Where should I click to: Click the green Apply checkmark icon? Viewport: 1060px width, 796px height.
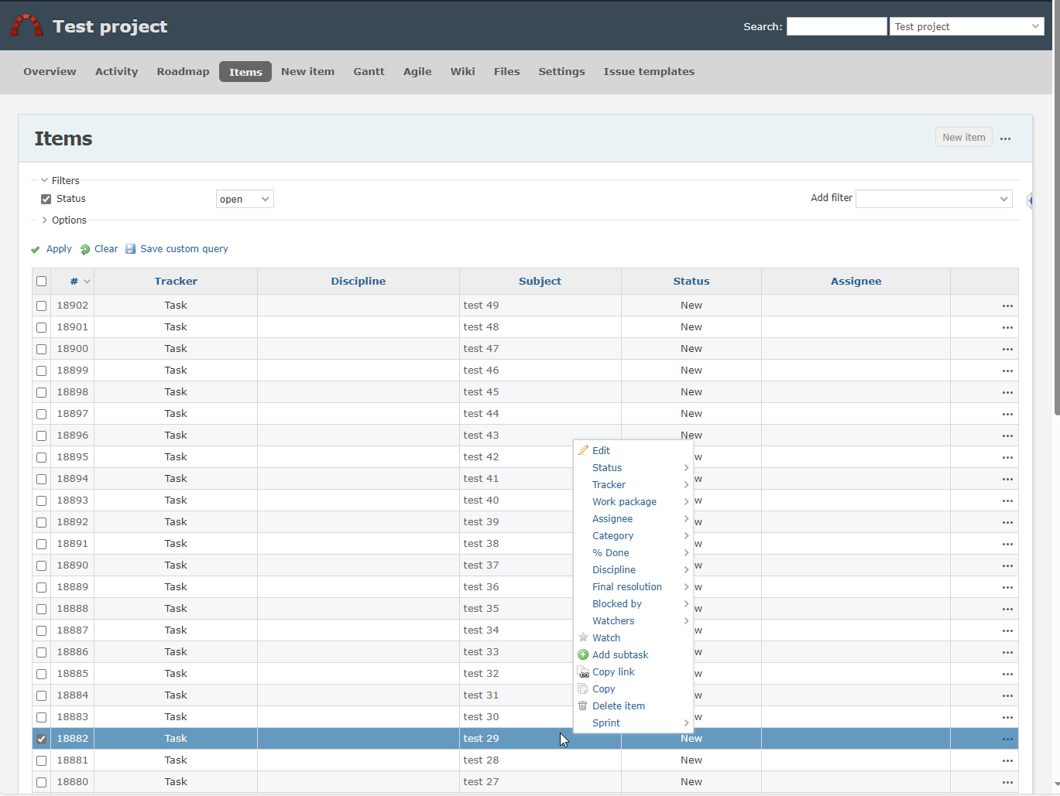36,249
